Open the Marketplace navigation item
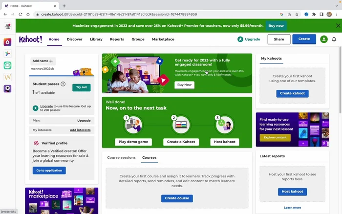The image size is (342, 214). tap(163, 39)
